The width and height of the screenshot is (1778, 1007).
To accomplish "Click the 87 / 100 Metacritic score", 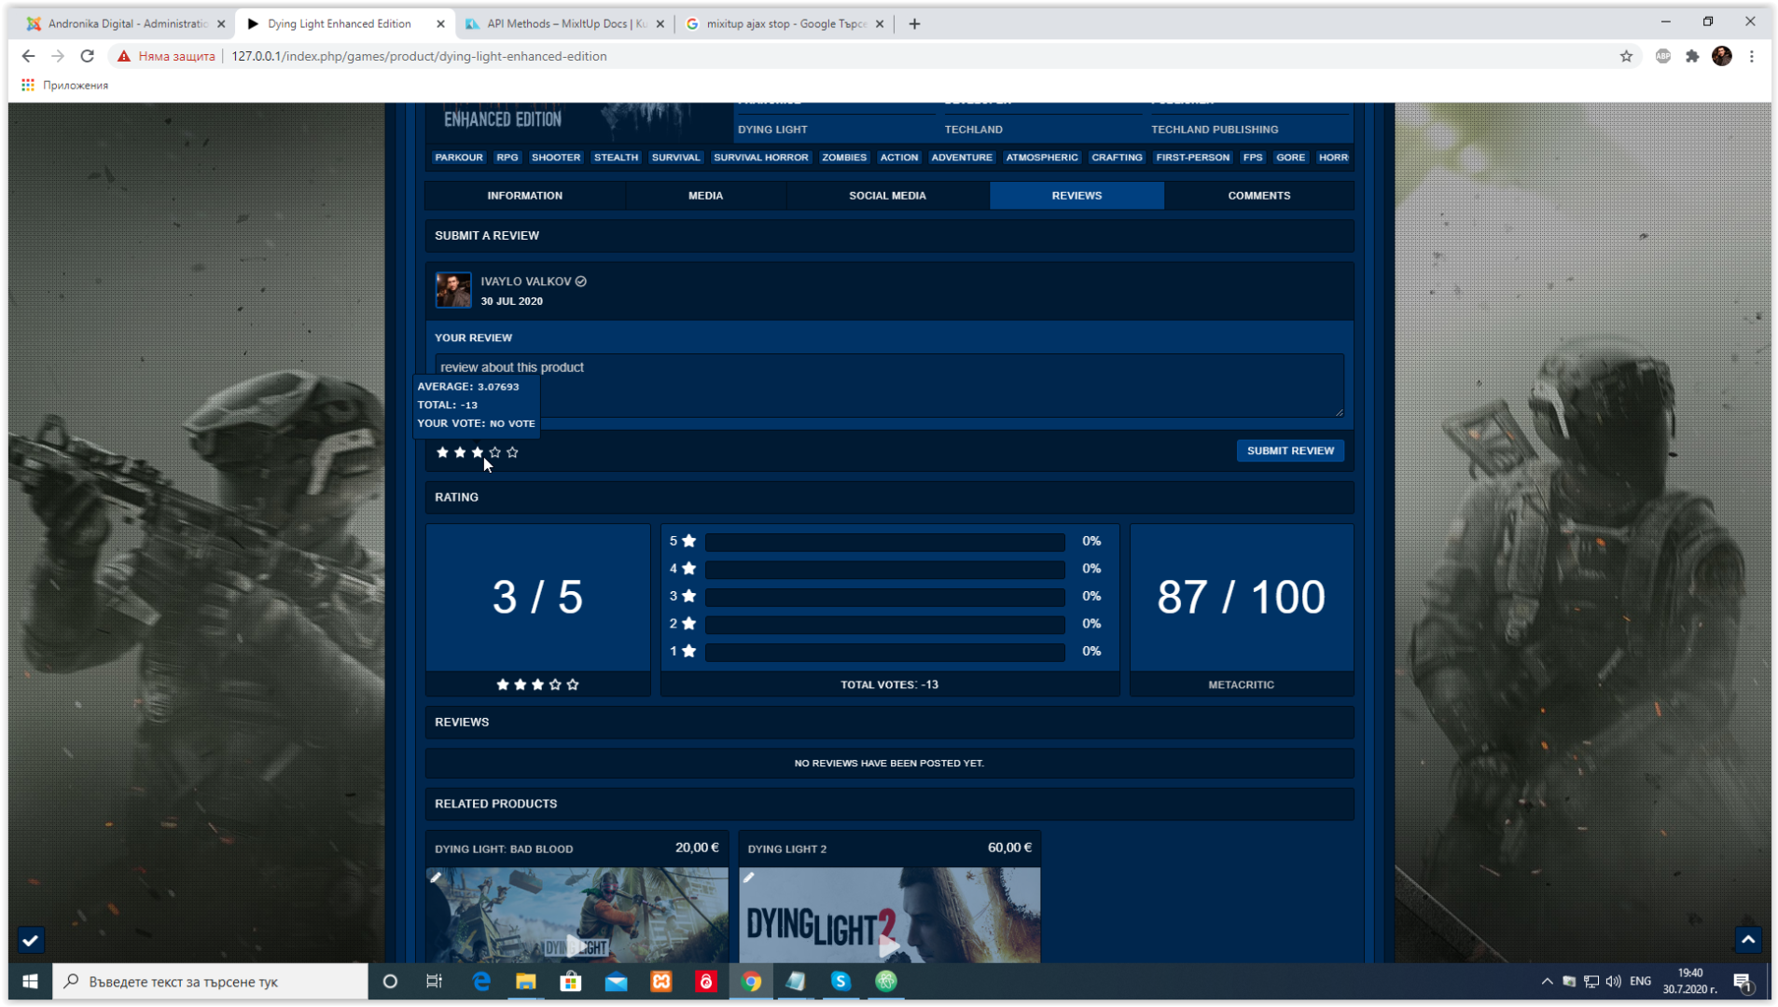I will [1241, 597].
